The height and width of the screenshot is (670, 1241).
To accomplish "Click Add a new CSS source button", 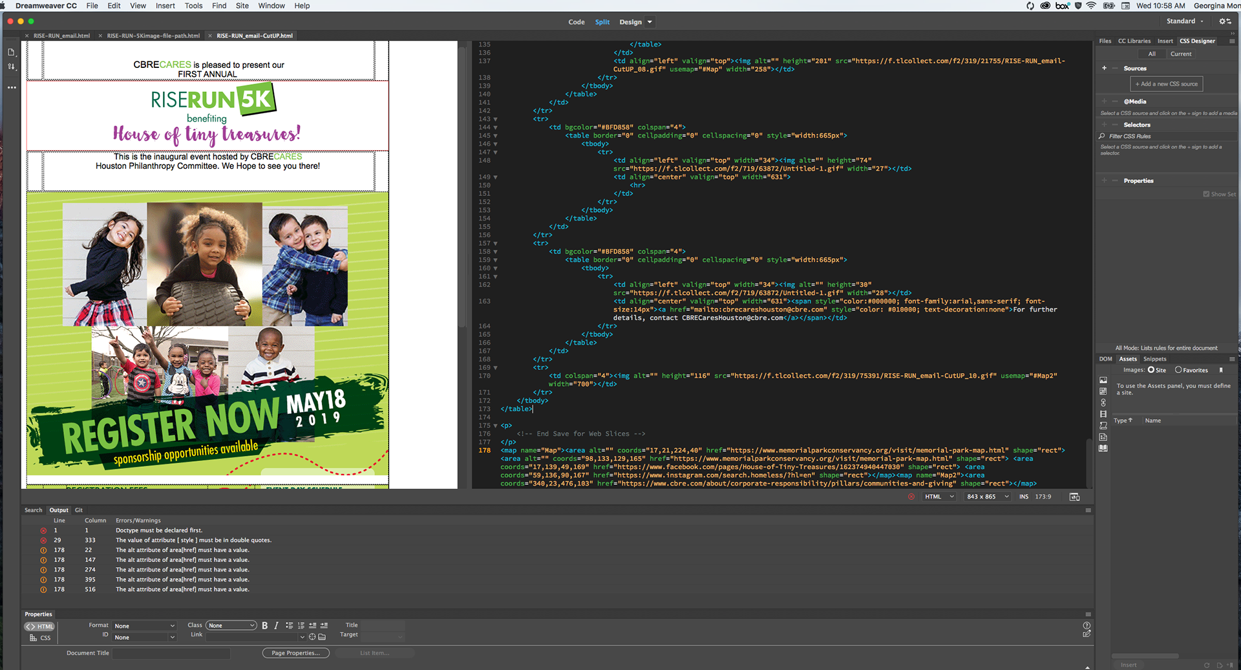I will tap(1166, 84).
